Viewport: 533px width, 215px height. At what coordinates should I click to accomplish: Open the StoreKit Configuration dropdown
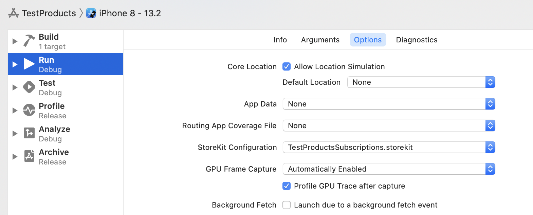(389, 147)
